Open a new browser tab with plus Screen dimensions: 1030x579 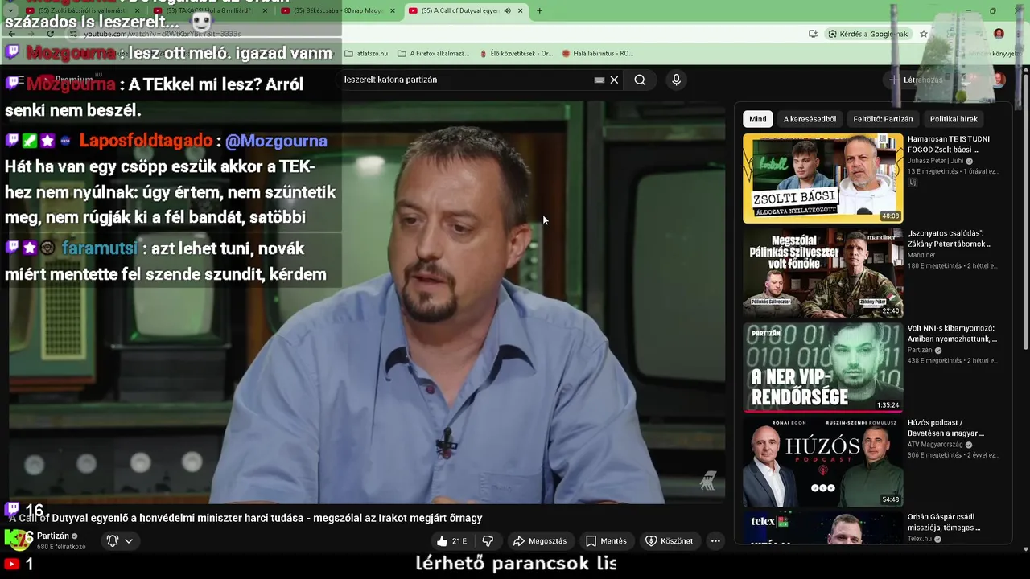[x=539, y=10]
